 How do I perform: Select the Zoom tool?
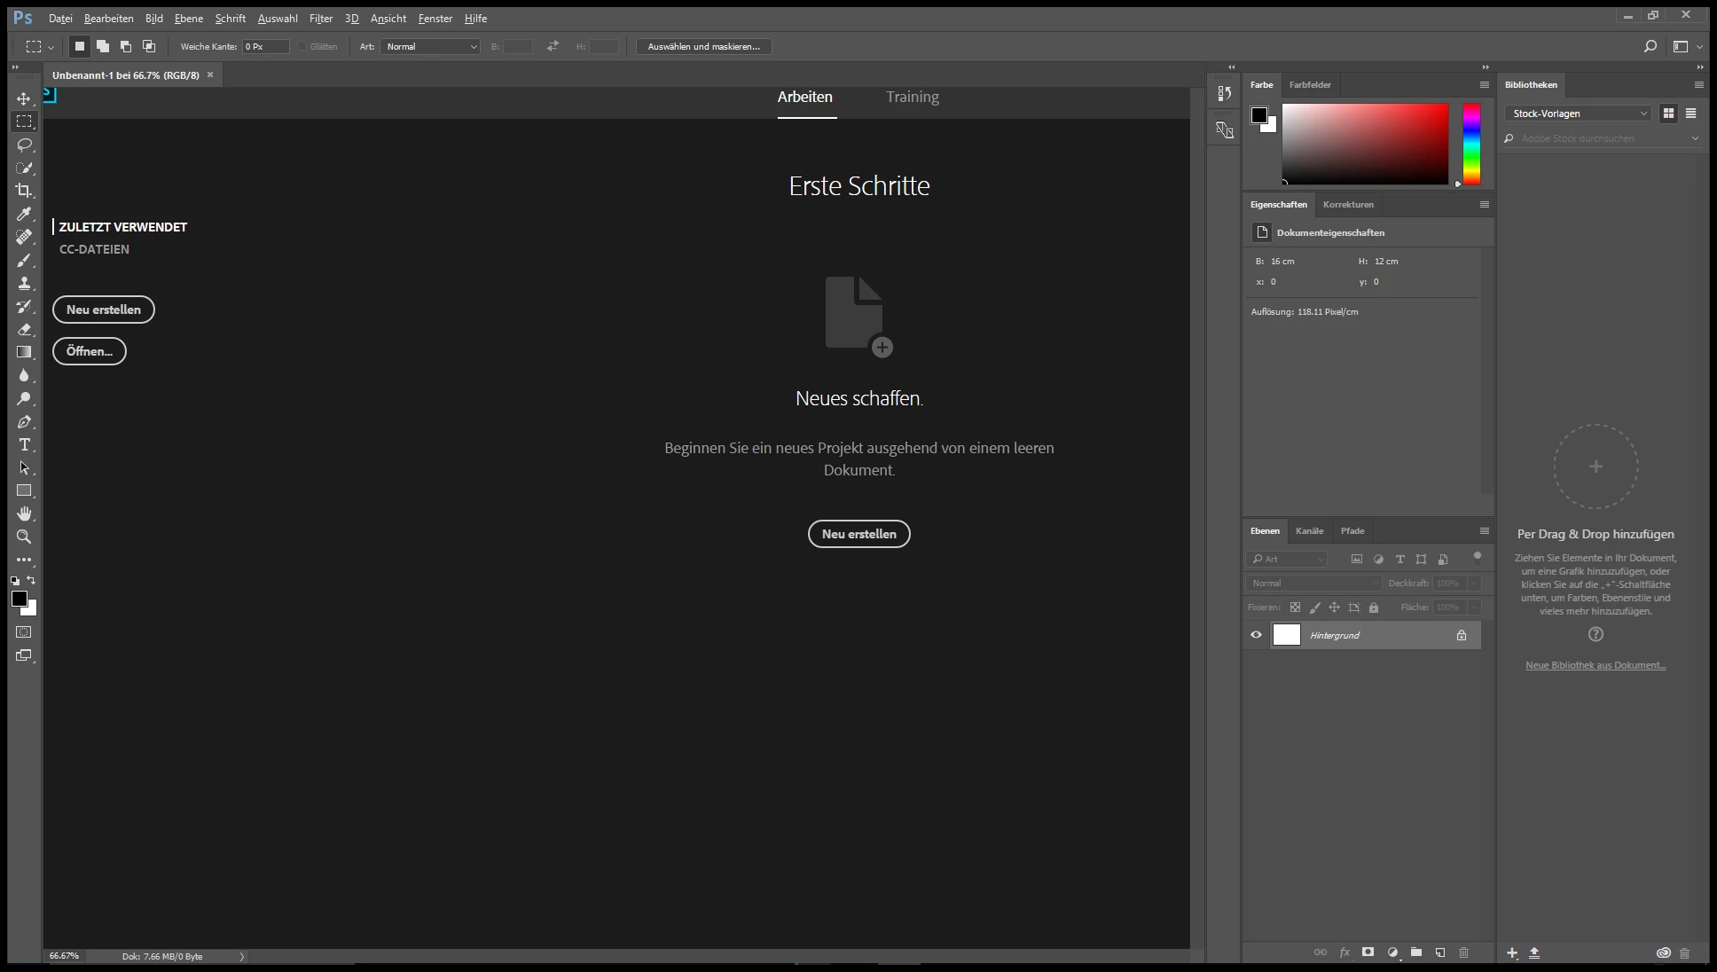point(24,537)
